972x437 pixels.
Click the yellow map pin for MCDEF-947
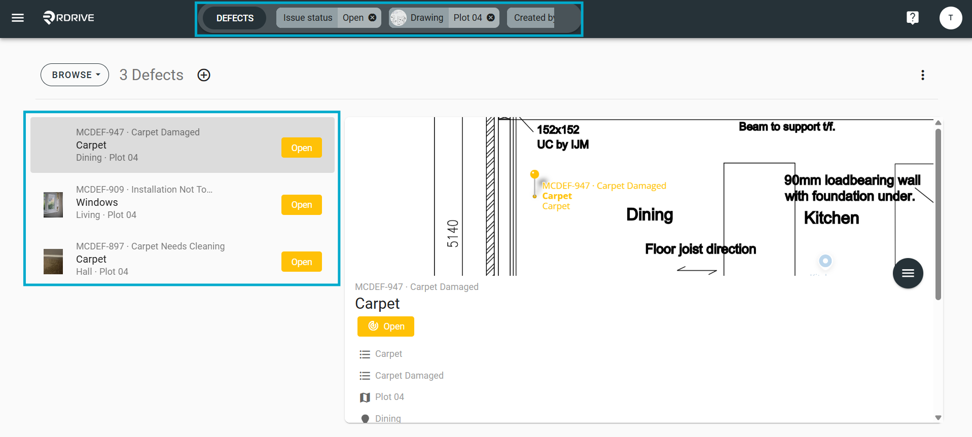(x=534, y=184)
